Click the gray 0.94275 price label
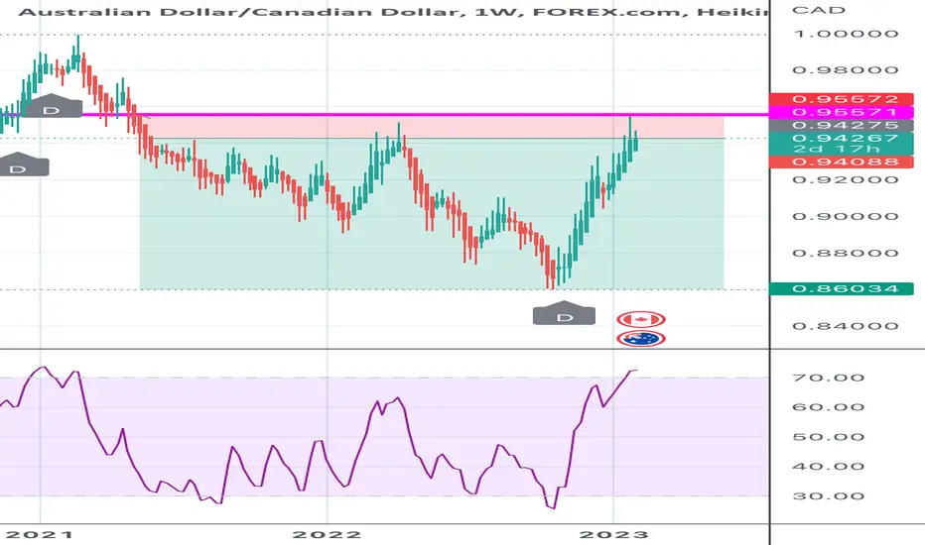The image size is (925, 545). point(842,125)
